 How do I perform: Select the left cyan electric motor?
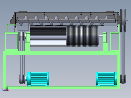pyautogui.click(x=38, y=79)
